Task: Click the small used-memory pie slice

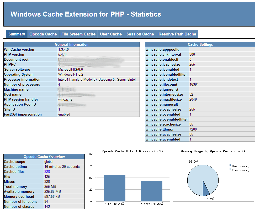Action: pyautogui.click(x=206, y=191)
